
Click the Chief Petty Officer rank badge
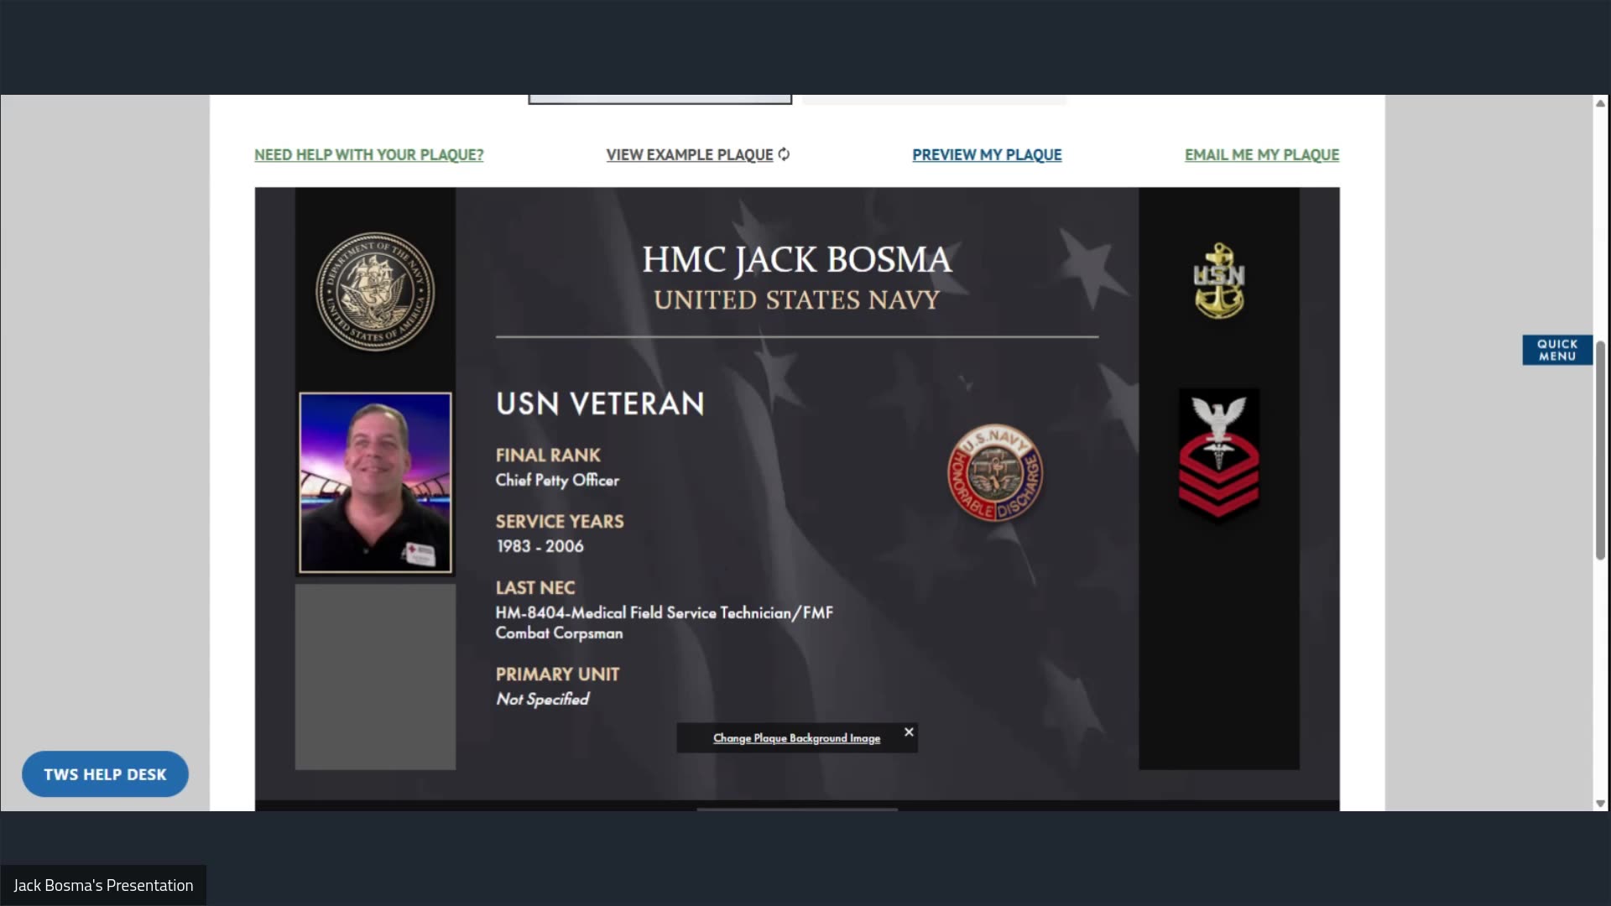[1219, 456]
